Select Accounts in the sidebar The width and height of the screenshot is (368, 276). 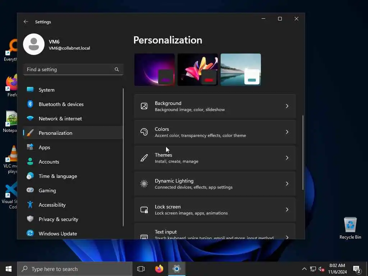click(73, 162)
